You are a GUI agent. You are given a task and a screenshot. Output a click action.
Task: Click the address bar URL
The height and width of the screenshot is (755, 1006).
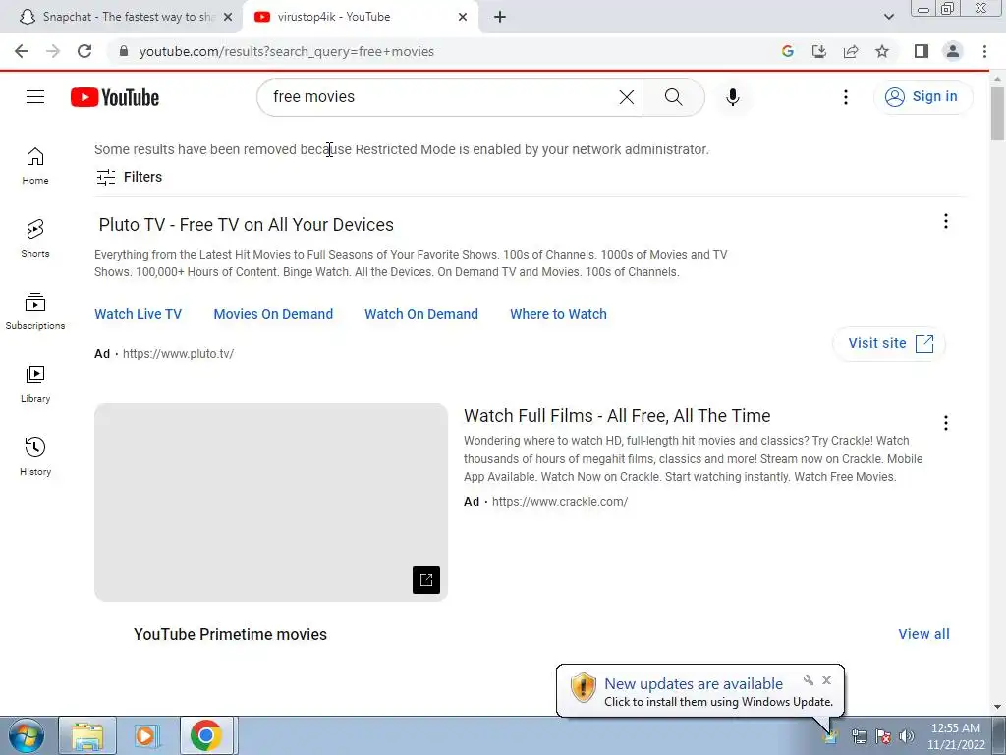[x=287, y=51]
